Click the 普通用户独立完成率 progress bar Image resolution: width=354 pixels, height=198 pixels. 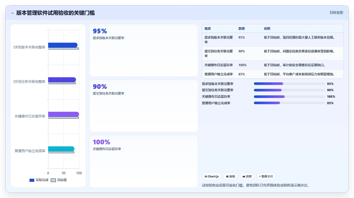[289, 103]
